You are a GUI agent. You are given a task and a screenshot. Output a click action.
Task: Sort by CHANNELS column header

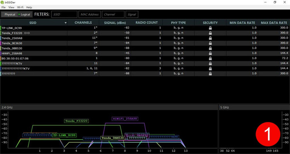click(83, 22)
